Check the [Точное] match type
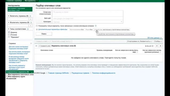Viewport: 170px width, 96px height. [9, 35]
